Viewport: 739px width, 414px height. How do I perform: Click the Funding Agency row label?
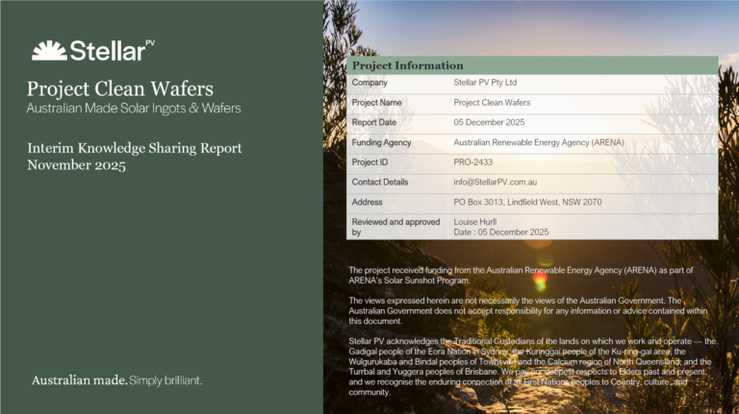point(383,142)
